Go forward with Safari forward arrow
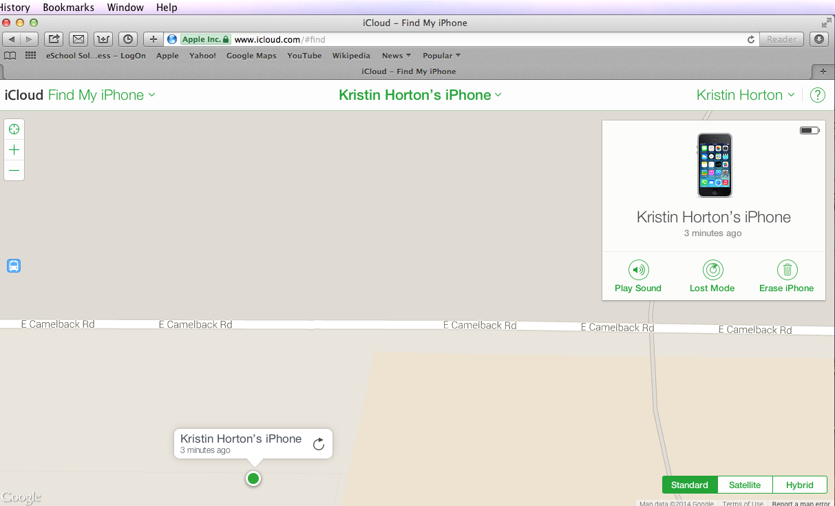The width and height of the screenshot is (835, 506). point(30,39)
